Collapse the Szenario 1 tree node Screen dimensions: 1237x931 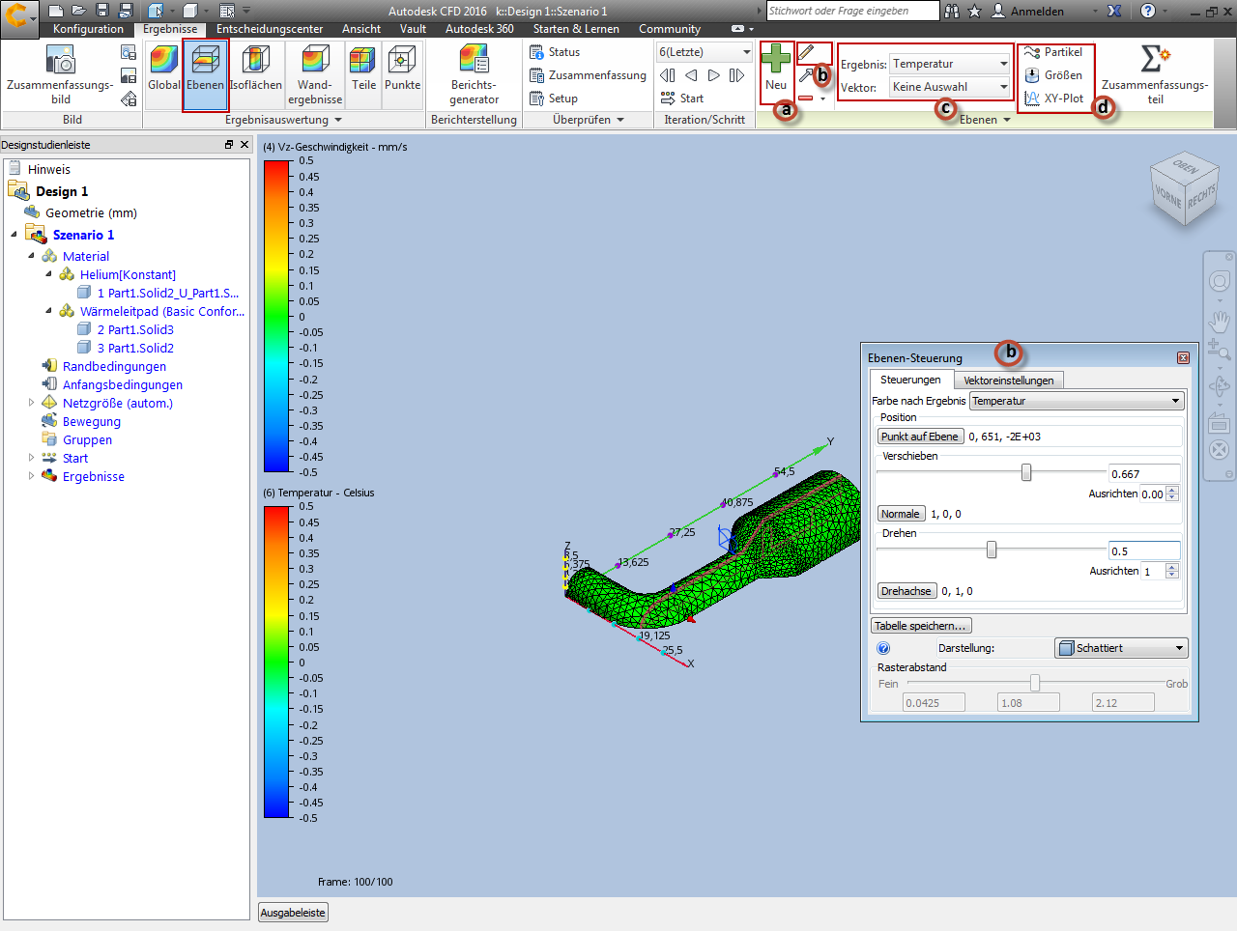pyautogui.click(x=14, y=234)
